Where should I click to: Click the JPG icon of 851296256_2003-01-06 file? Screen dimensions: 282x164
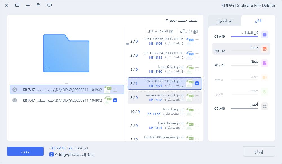click(x=190, y=41)
